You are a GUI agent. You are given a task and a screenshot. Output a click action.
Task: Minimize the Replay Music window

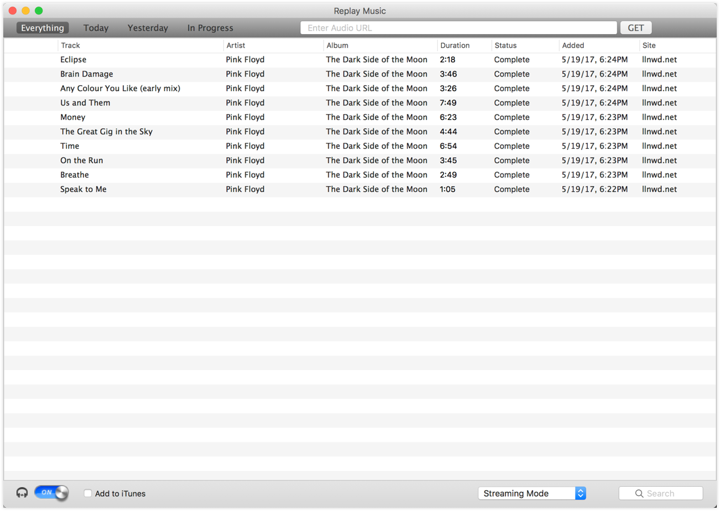(x=26, y=10)
